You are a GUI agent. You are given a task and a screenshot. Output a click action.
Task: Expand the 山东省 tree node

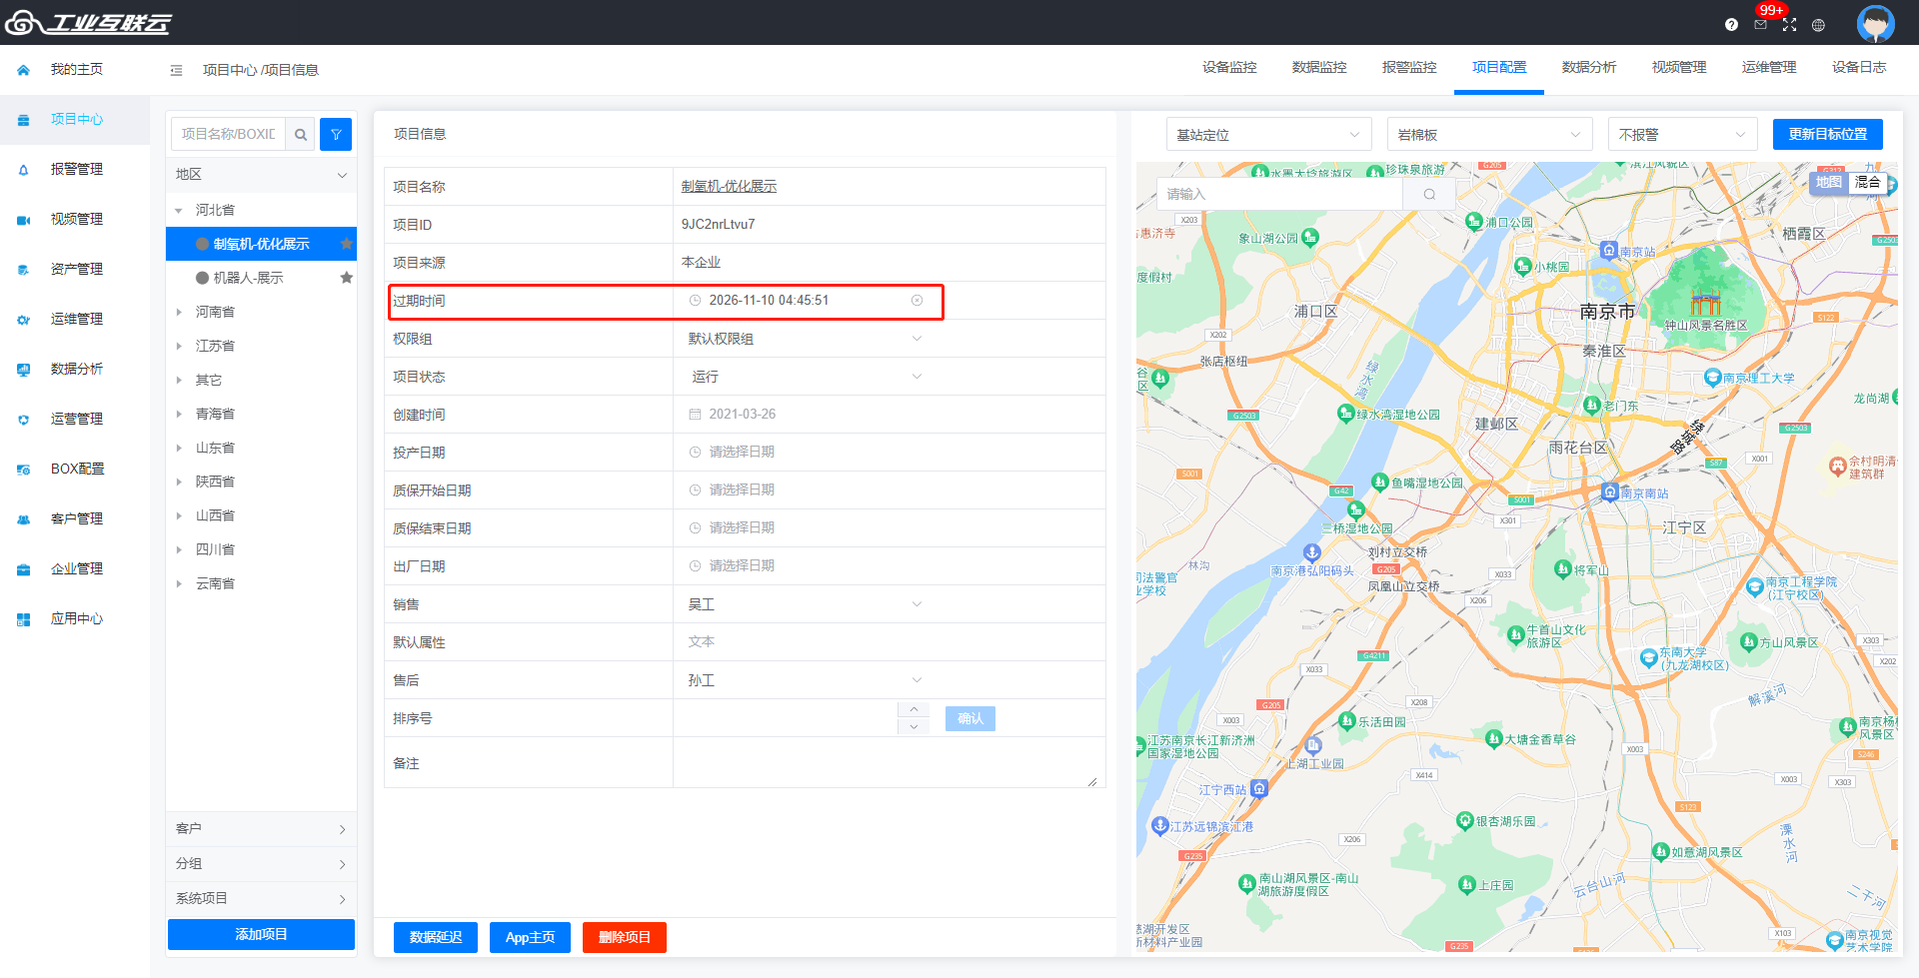[x=179, y=449]
